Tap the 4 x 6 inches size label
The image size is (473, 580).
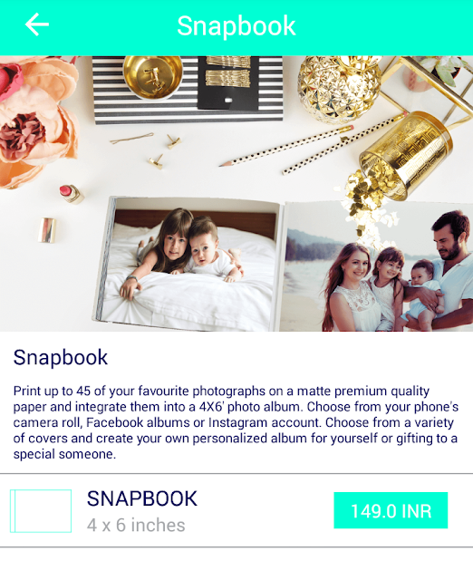(x=136, y=526)
